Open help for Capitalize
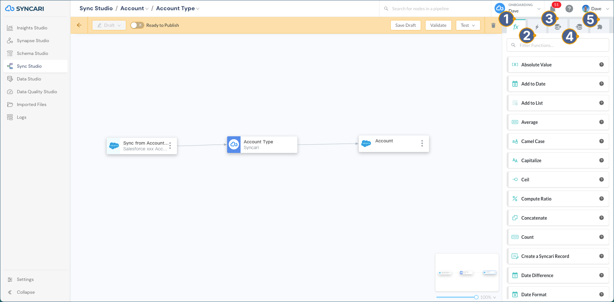614x302 pixels. tap(602, 160)
